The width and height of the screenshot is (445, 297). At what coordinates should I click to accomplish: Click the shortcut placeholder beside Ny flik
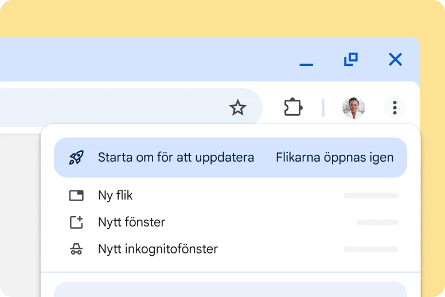(x=370, y=196)
